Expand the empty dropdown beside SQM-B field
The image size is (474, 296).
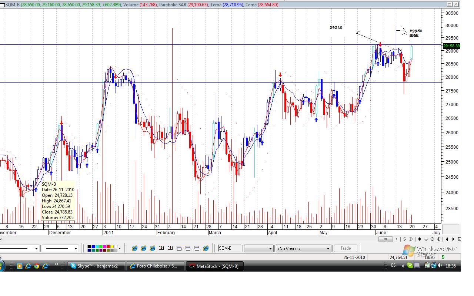270,249
